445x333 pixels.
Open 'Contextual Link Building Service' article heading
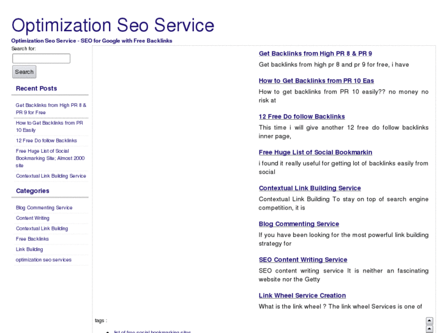[310, 188]
